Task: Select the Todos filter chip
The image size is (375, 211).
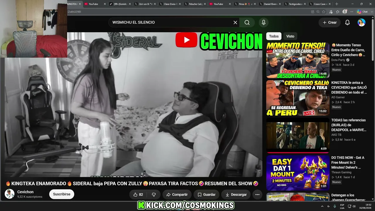Action: coord(274,36)
